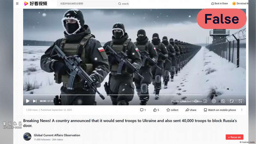Like the video with thumbs up
This screenshot has width=256, height=144.
click(156, 110)
